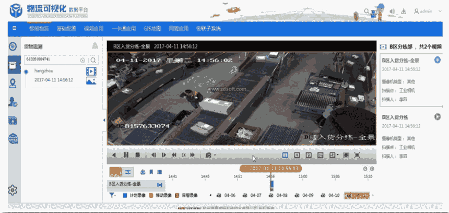The image size is (449, 213).
Task: Expand the multi-window layout dropdown
Action: 333,155
